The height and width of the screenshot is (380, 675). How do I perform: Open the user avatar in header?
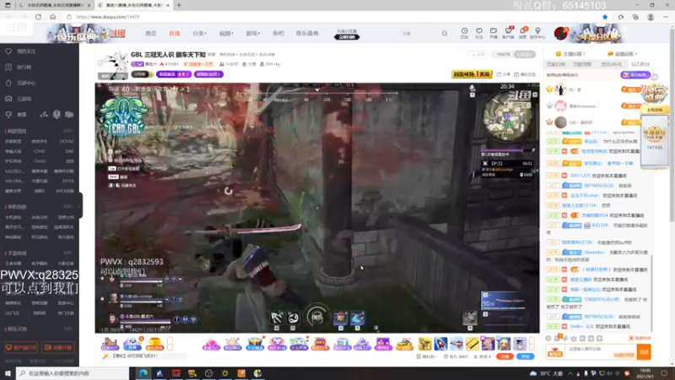(560, 33)
